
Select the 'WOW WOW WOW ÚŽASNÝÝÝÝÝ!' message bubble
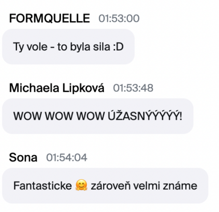(98, 116)
